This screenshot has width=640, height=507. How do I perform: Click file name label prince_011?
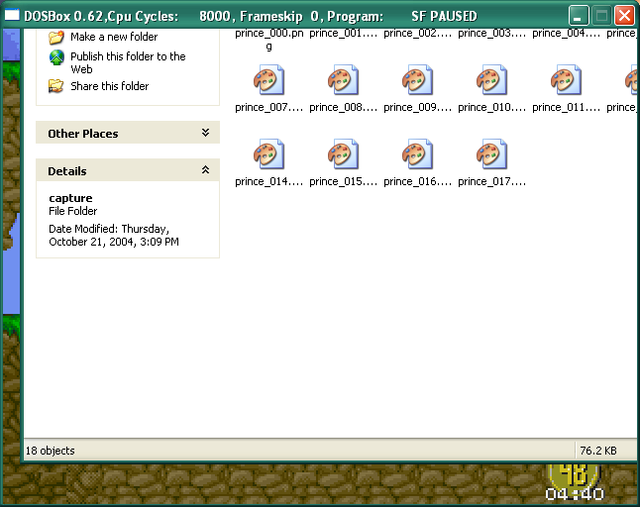point(566,107)
